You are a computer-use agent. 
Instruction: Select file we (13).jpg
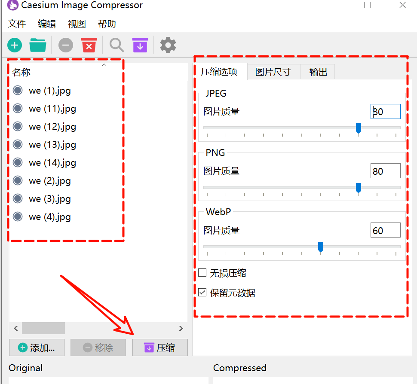coord(52,145)
